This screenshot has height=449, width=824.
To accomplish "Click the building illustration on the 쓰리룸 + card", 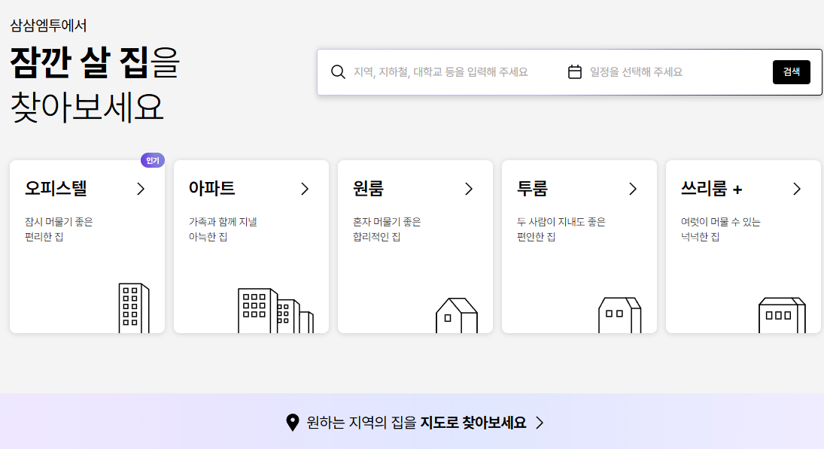I will click(783, 316).
